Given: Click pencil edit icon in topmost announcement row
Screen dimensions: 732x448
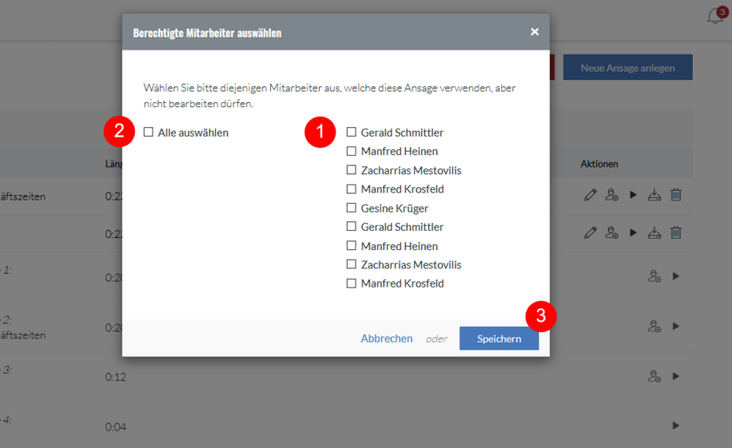Looking at the screenshot, I should click(590, 195).
